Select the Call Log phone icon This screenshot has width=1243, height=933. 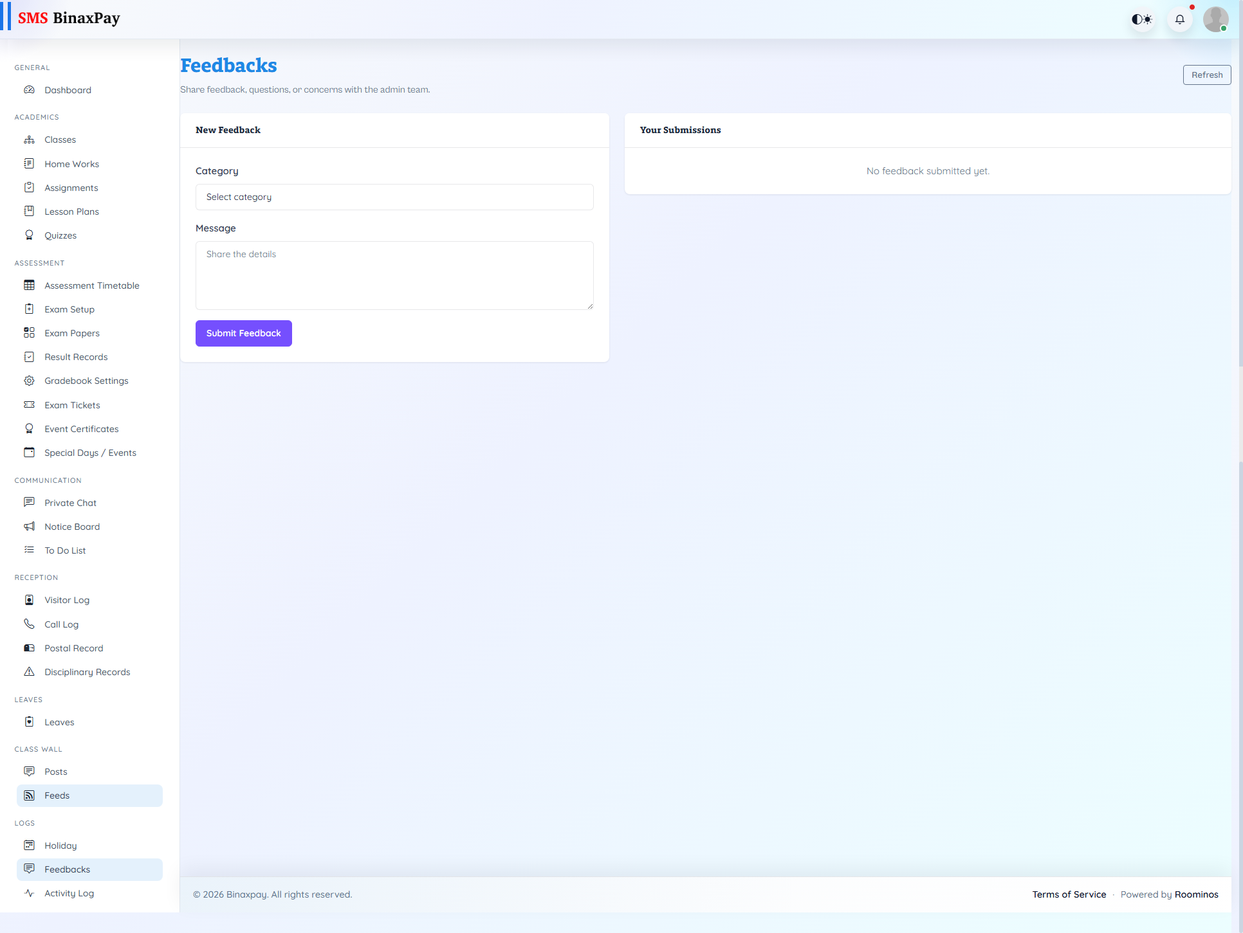point(30,624)
